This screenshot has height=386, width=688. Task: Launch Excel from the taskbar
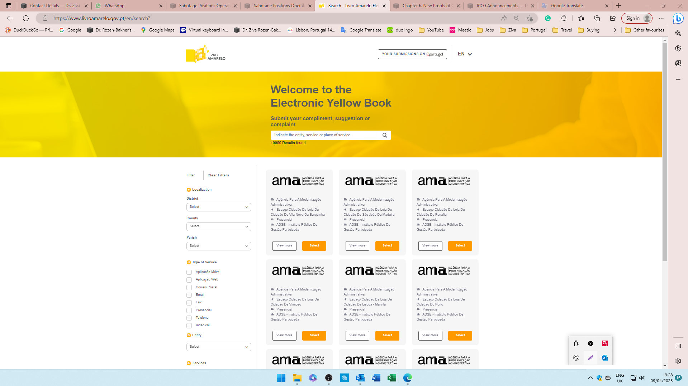[392, 378]
